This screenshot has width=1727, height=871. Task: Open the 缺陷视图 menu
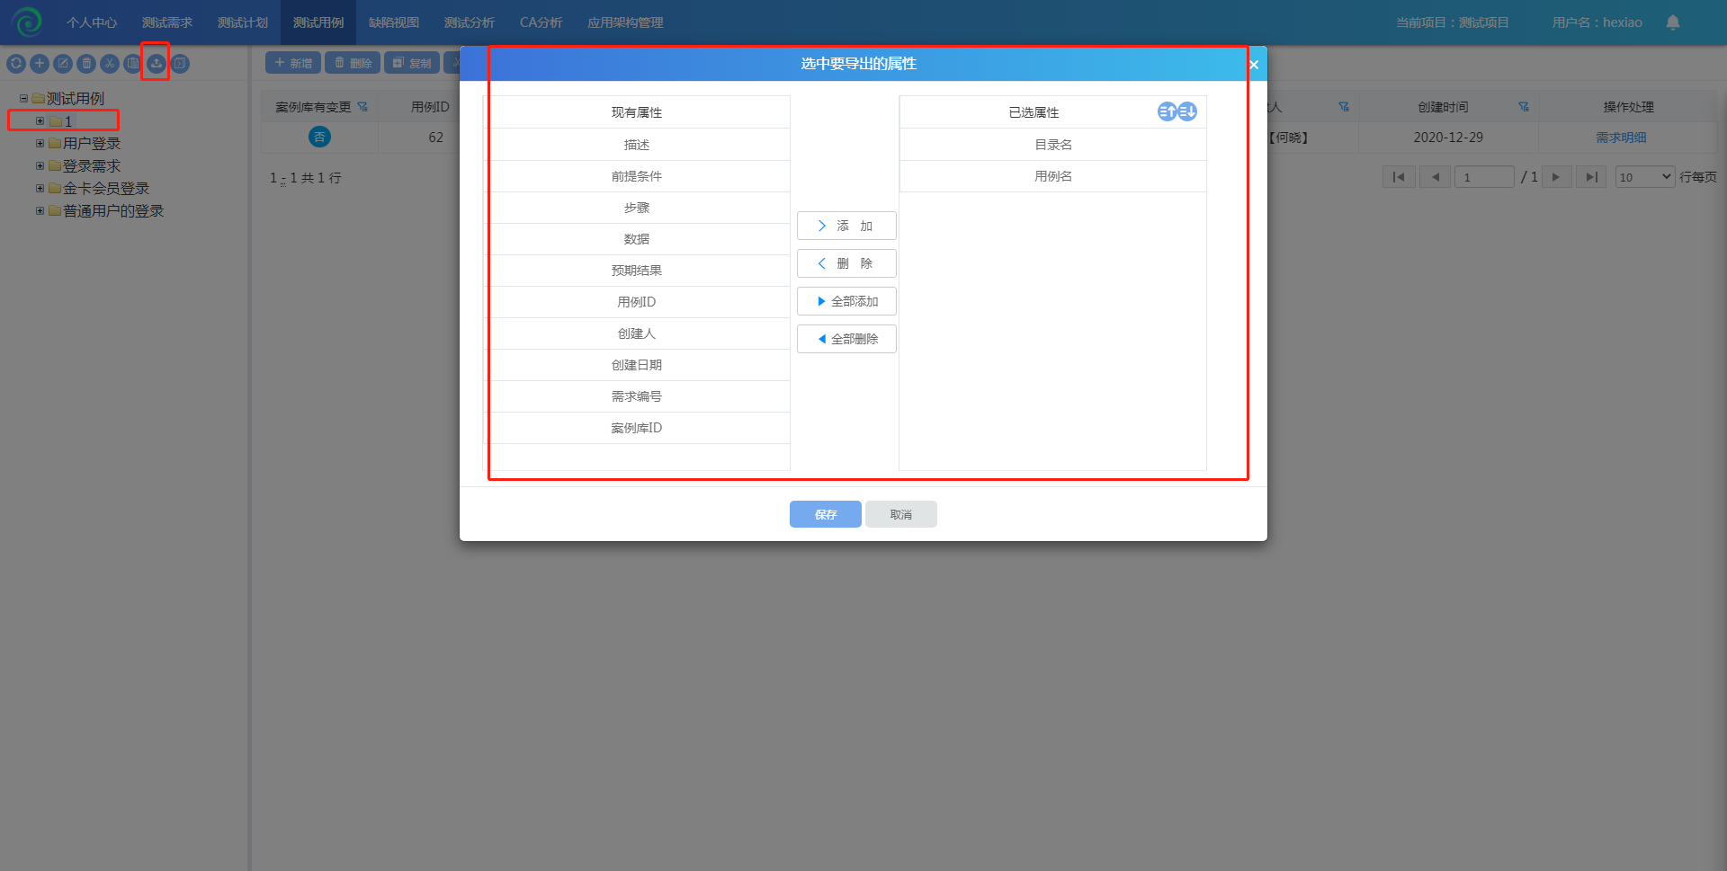click(x=394, y=22)
